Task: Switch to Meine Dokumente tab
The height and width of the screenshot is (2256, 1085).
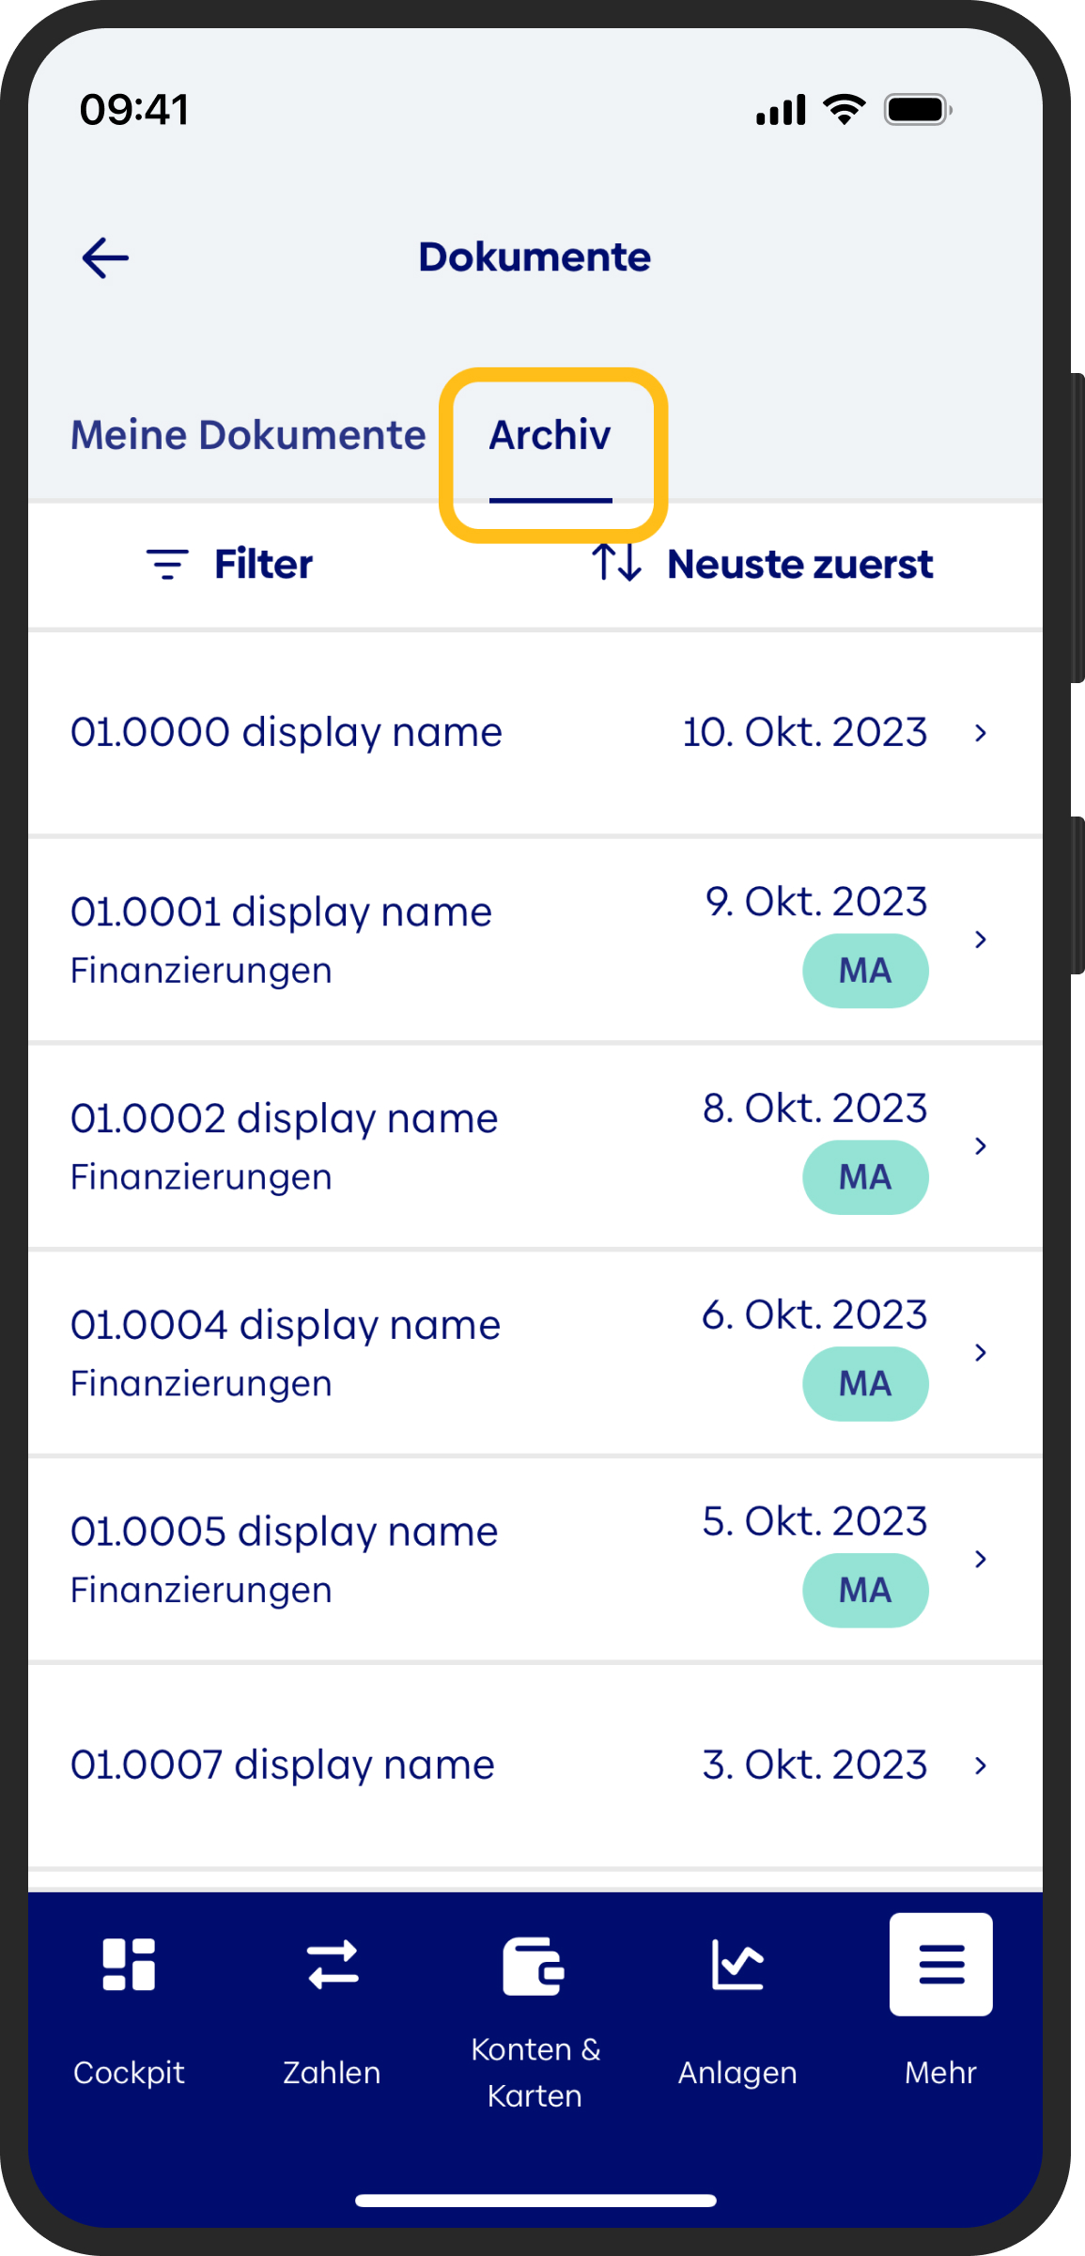Action: tap(248, 435)
